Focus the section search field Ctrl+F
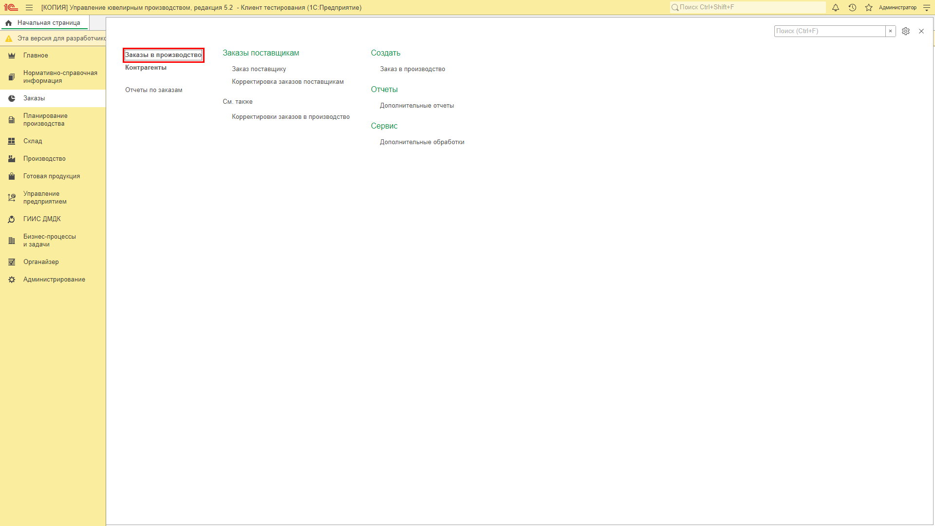935x526 pixels. pos(830,31)
